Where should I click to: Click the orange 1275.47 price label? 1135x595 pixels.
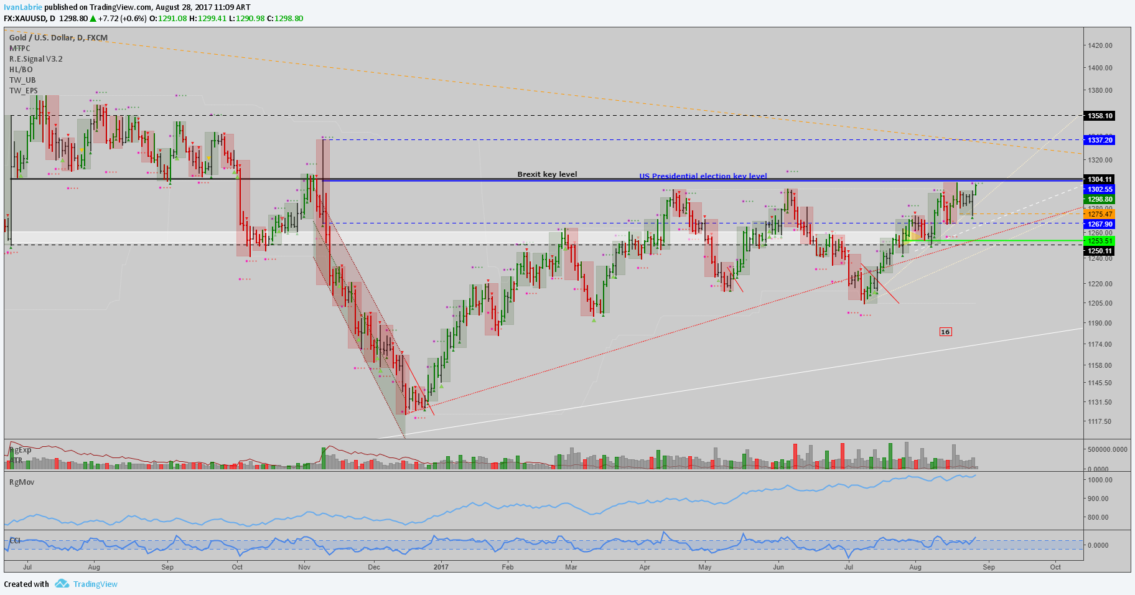click(1100, 214)
